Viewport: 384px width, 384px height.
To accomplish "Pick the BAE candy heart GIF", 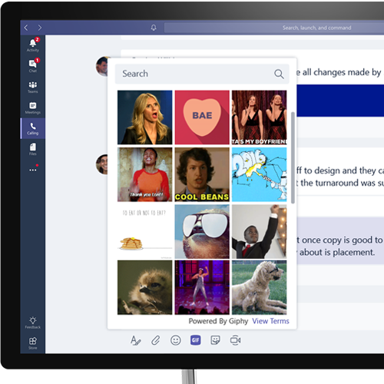I will (x=202, y=118).
